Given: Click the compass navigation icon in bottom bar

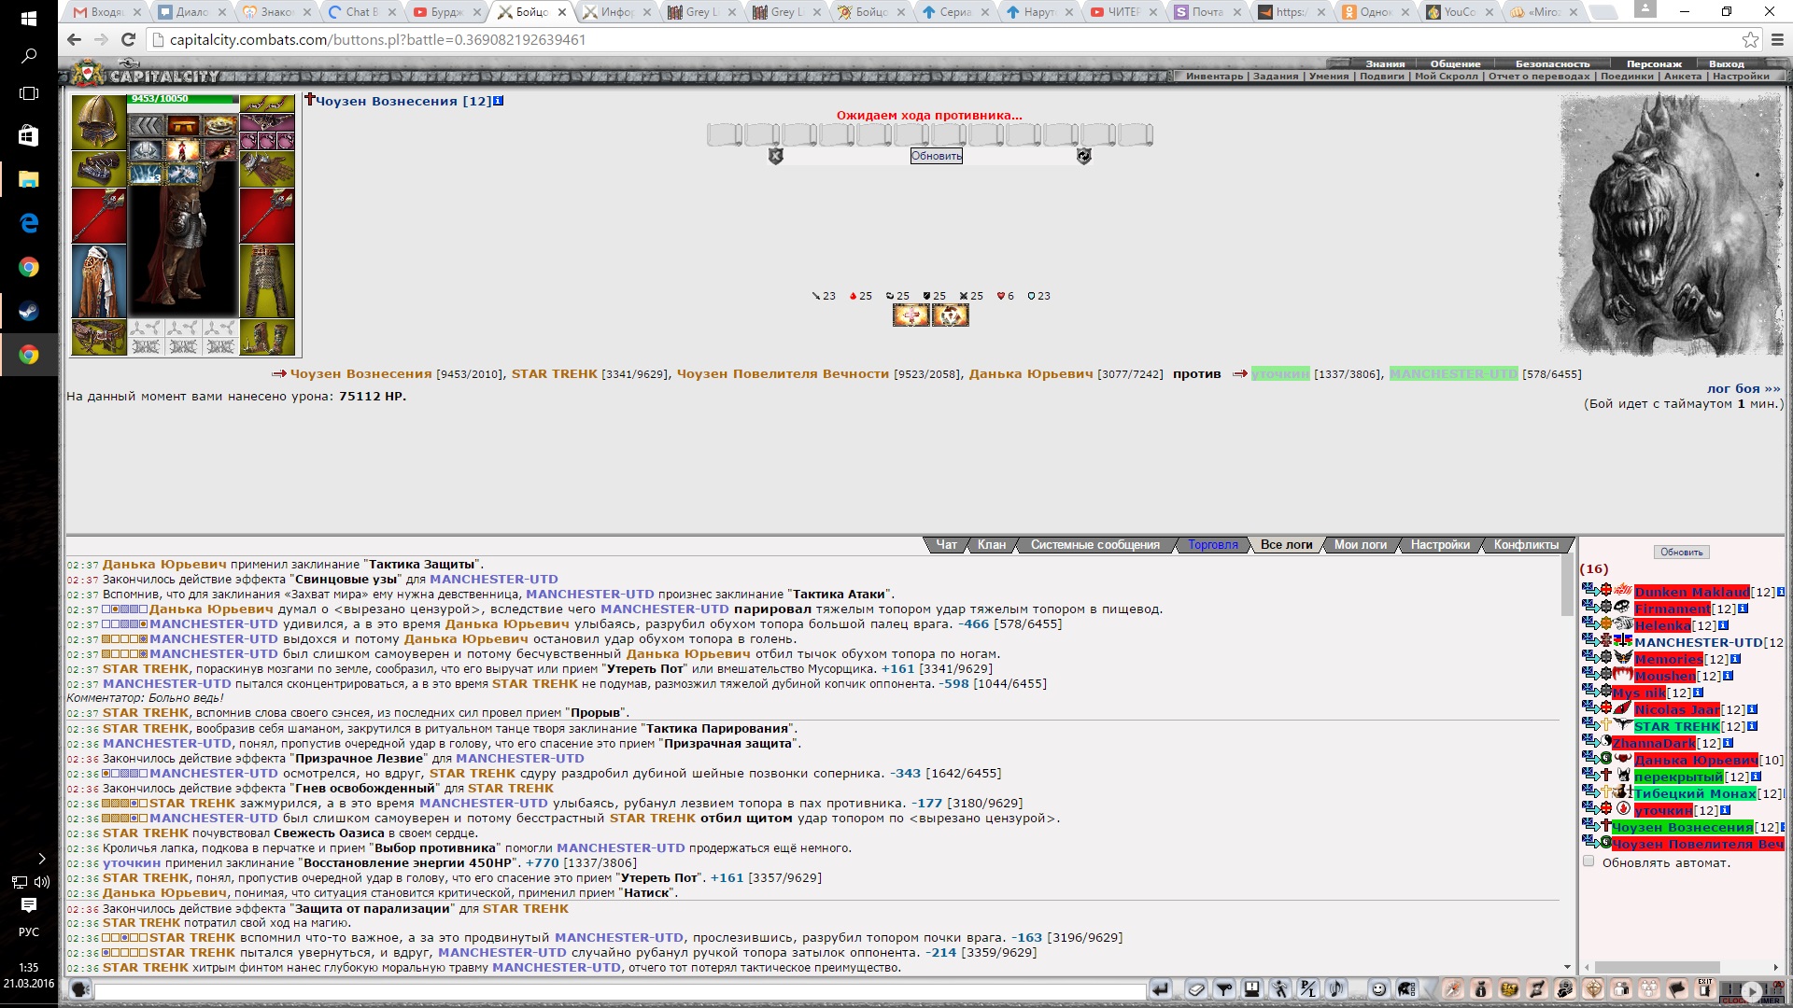Looking at the screenshot, I should click(x=1453, y=989).
